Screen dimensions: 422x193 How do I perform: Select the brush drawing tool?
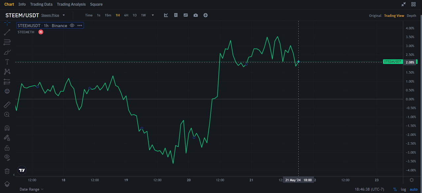tap(7, 52)
